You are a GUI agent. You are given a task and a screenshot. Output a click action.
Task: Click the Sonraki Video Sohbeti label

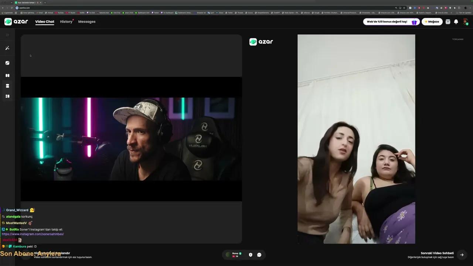(437, 253)
